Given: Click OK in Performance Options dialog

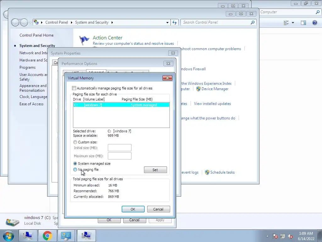Looking at the screenshot, I should point(109,220).
